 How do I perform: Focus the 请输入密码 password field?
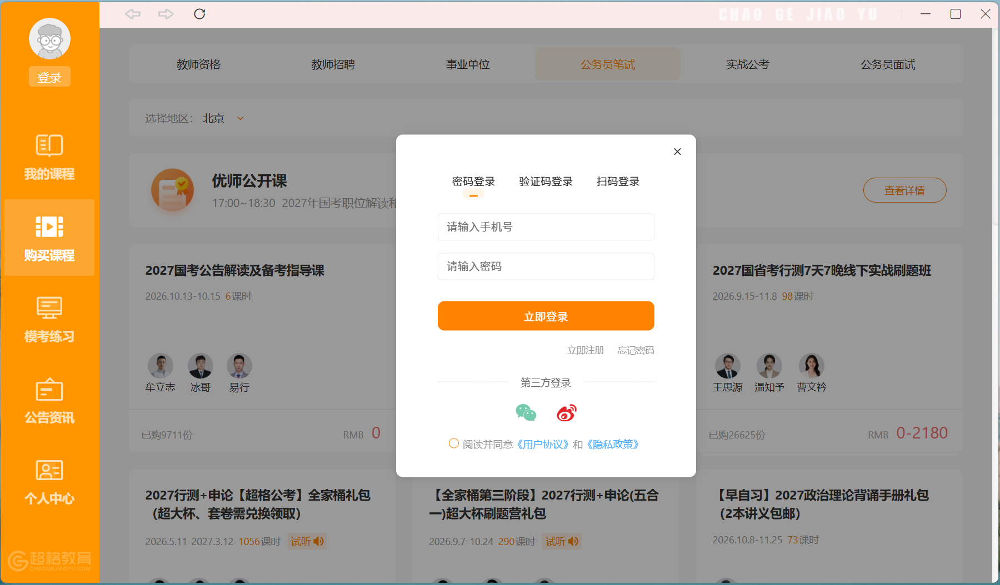coord(546,266)
